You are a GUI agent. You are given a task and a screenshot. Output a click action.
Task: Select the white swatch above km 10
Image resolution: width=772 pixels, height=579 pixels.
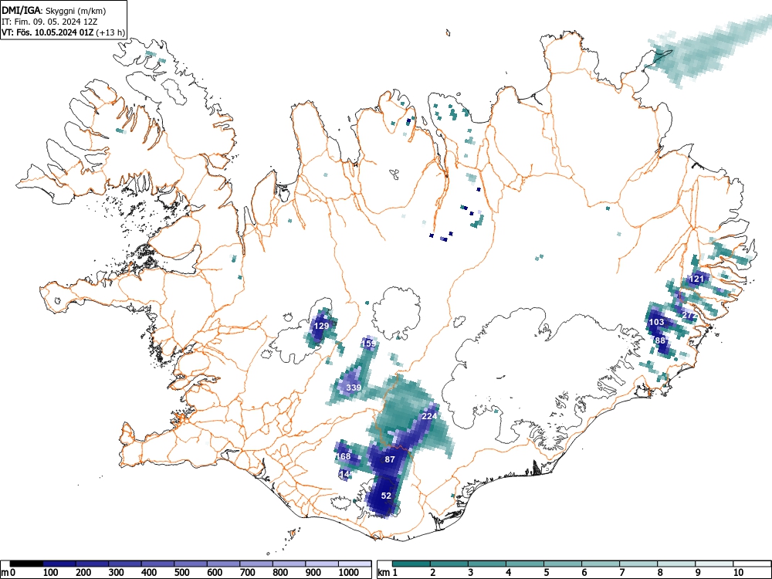coord(751,564)
